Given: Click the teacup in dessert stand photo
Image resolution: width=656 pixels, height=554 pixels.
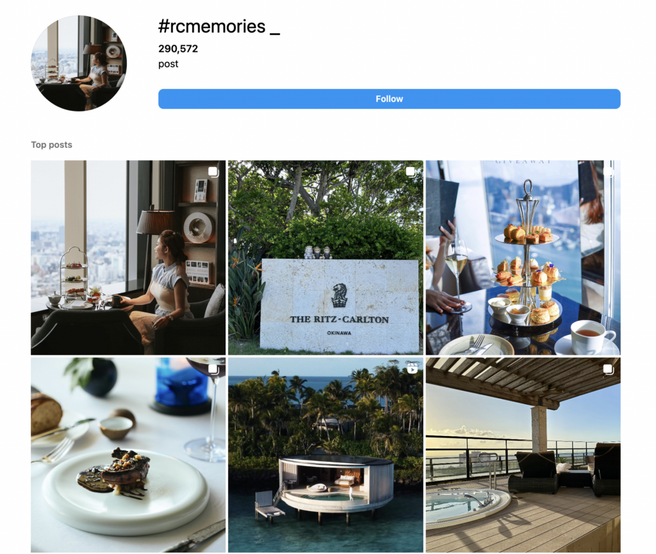Looking at the screenshot, I should 591,336.
